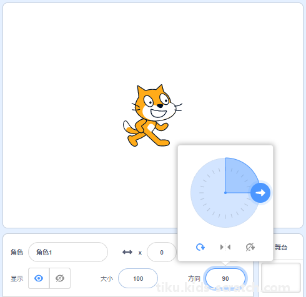Select the left-right flip rotation style
306x297 pixels.
pyautogui.click(x=225, y=247)
